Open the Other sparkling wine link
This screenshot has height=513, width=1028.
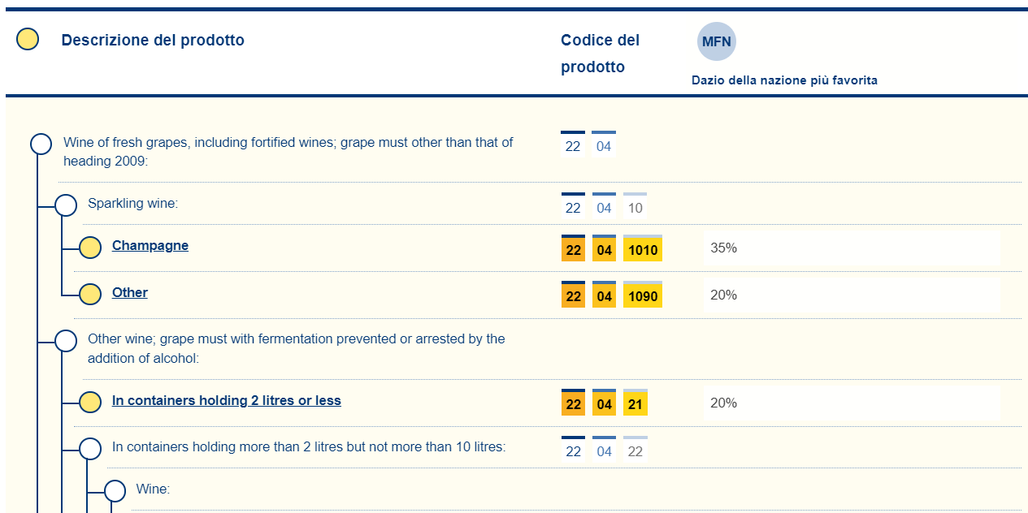click(130, 292)
